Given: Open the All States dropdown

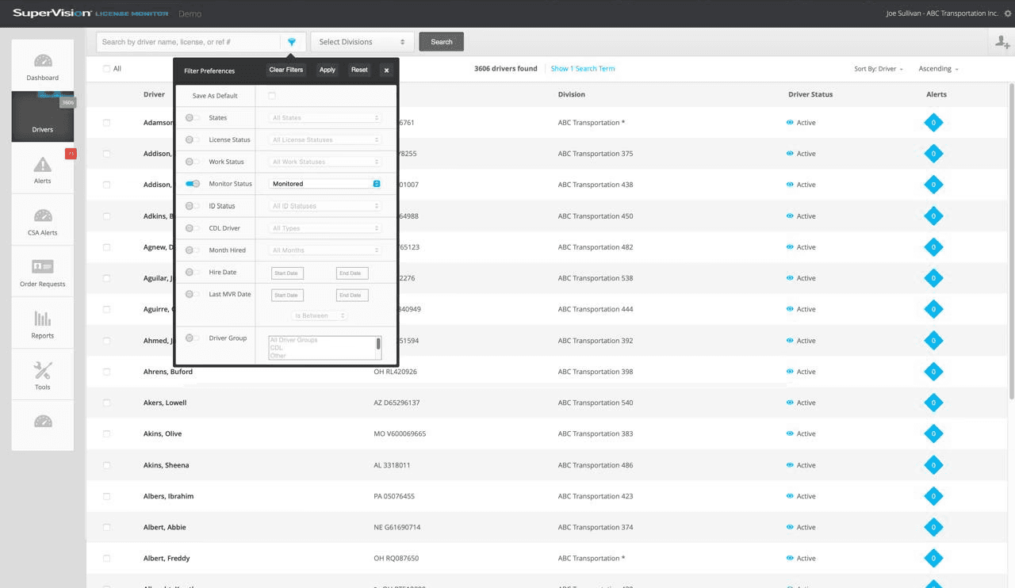Looking at the screenshot, I should coord(325,118).
